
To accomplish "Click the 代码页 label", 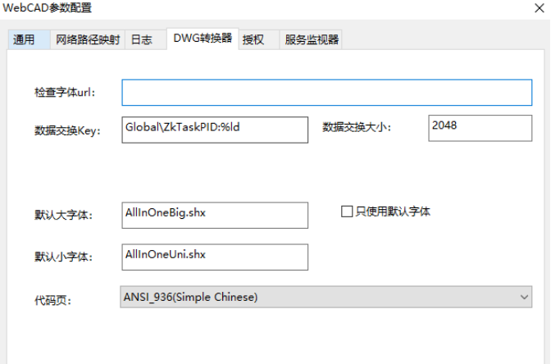I will 52,300.
